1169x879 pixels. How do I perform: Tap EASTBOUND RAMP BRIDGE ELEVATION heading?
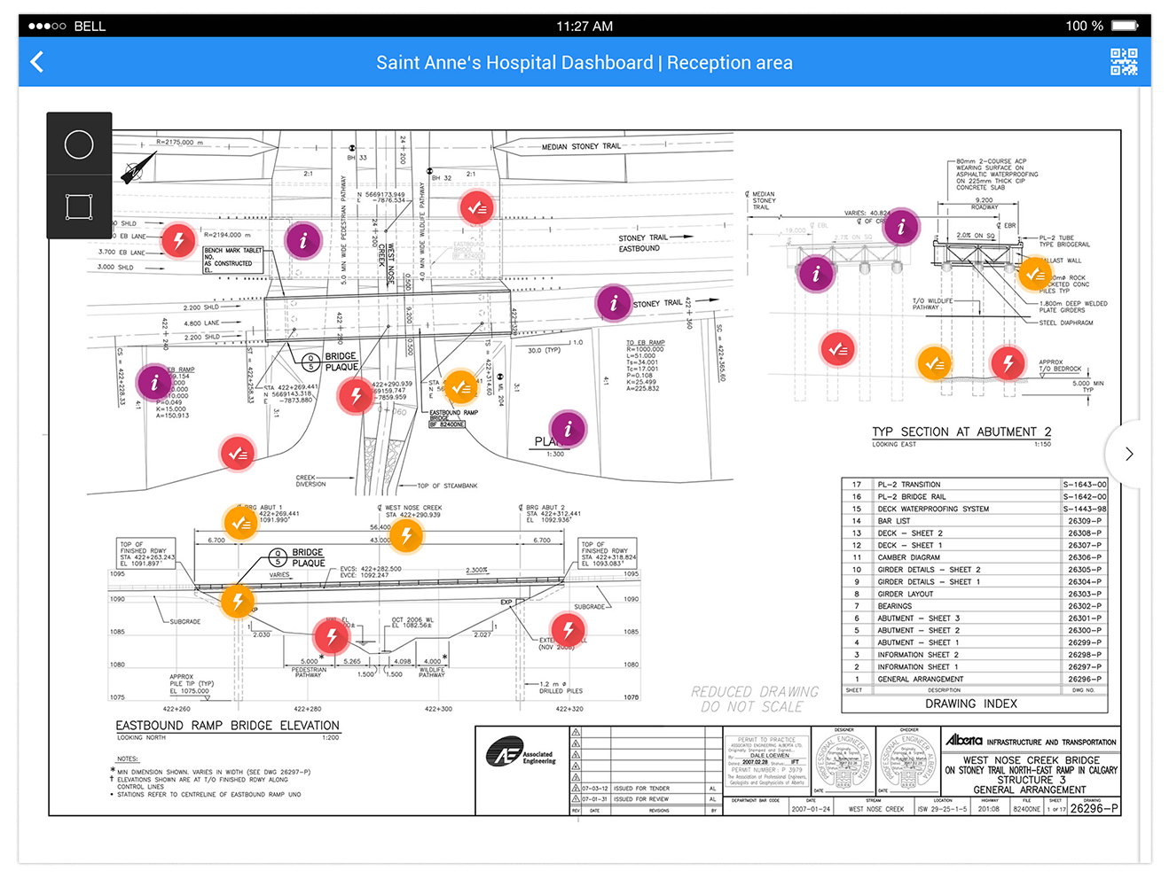point(227,725)
